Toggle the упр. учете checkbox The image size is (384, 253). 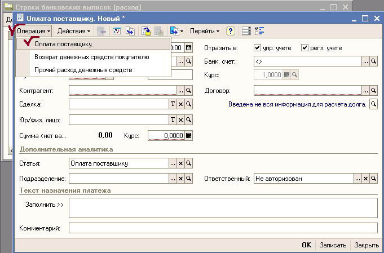(x=258, y=48)
